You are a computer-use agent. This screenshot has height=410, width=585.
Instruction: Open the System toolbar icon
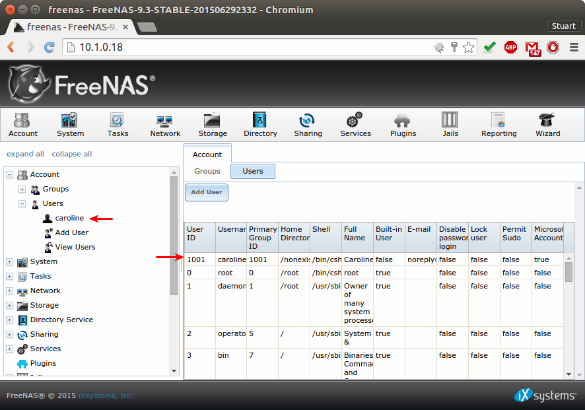(70, 125)
